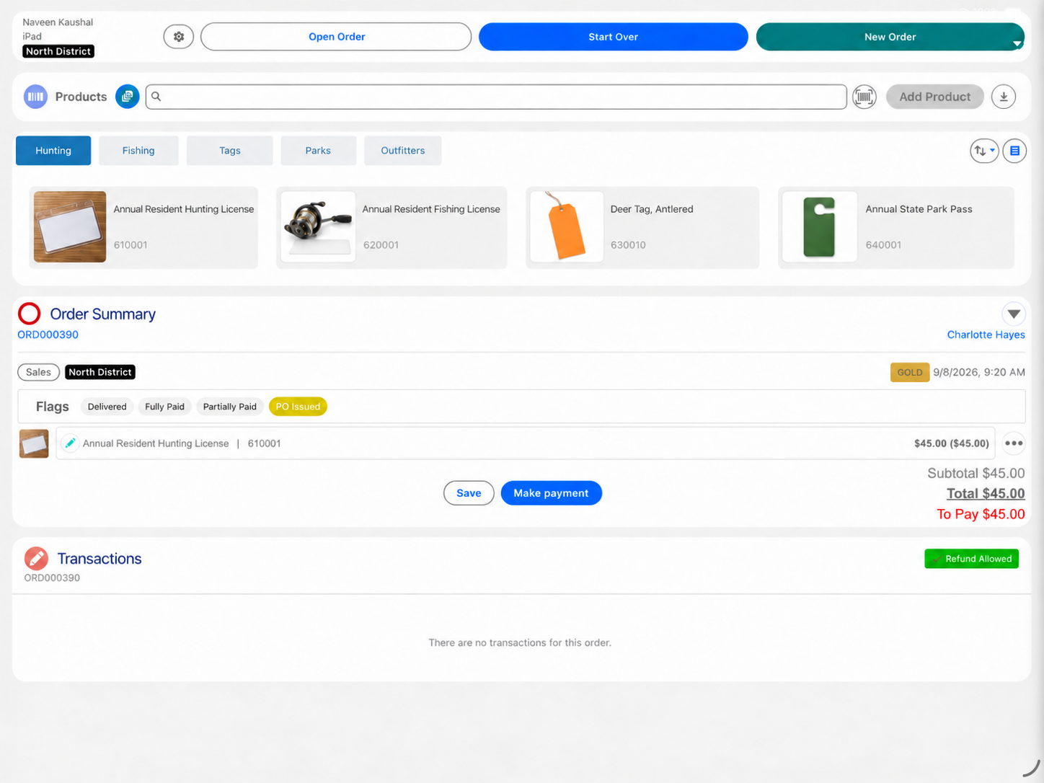
Task: Save the order
Action: coord(469,493)
